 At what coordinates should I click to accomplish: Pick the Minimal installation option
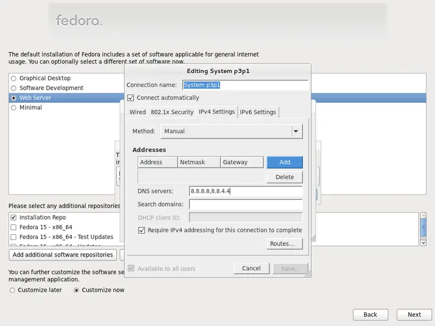click(x=14, y=108)
